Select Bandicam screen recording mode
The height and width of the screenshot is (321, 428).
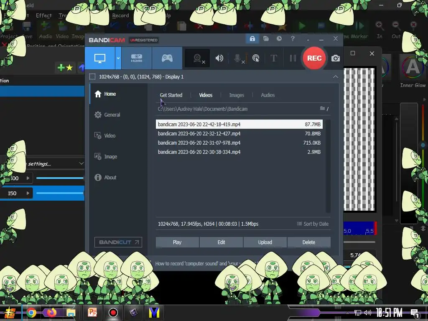coord(100,58)
